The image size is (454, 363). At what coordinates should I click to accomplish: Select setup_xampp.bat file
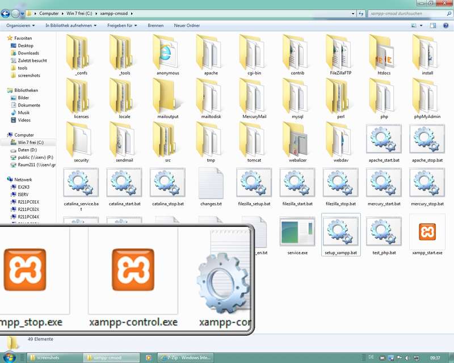(x=341, y=235)
